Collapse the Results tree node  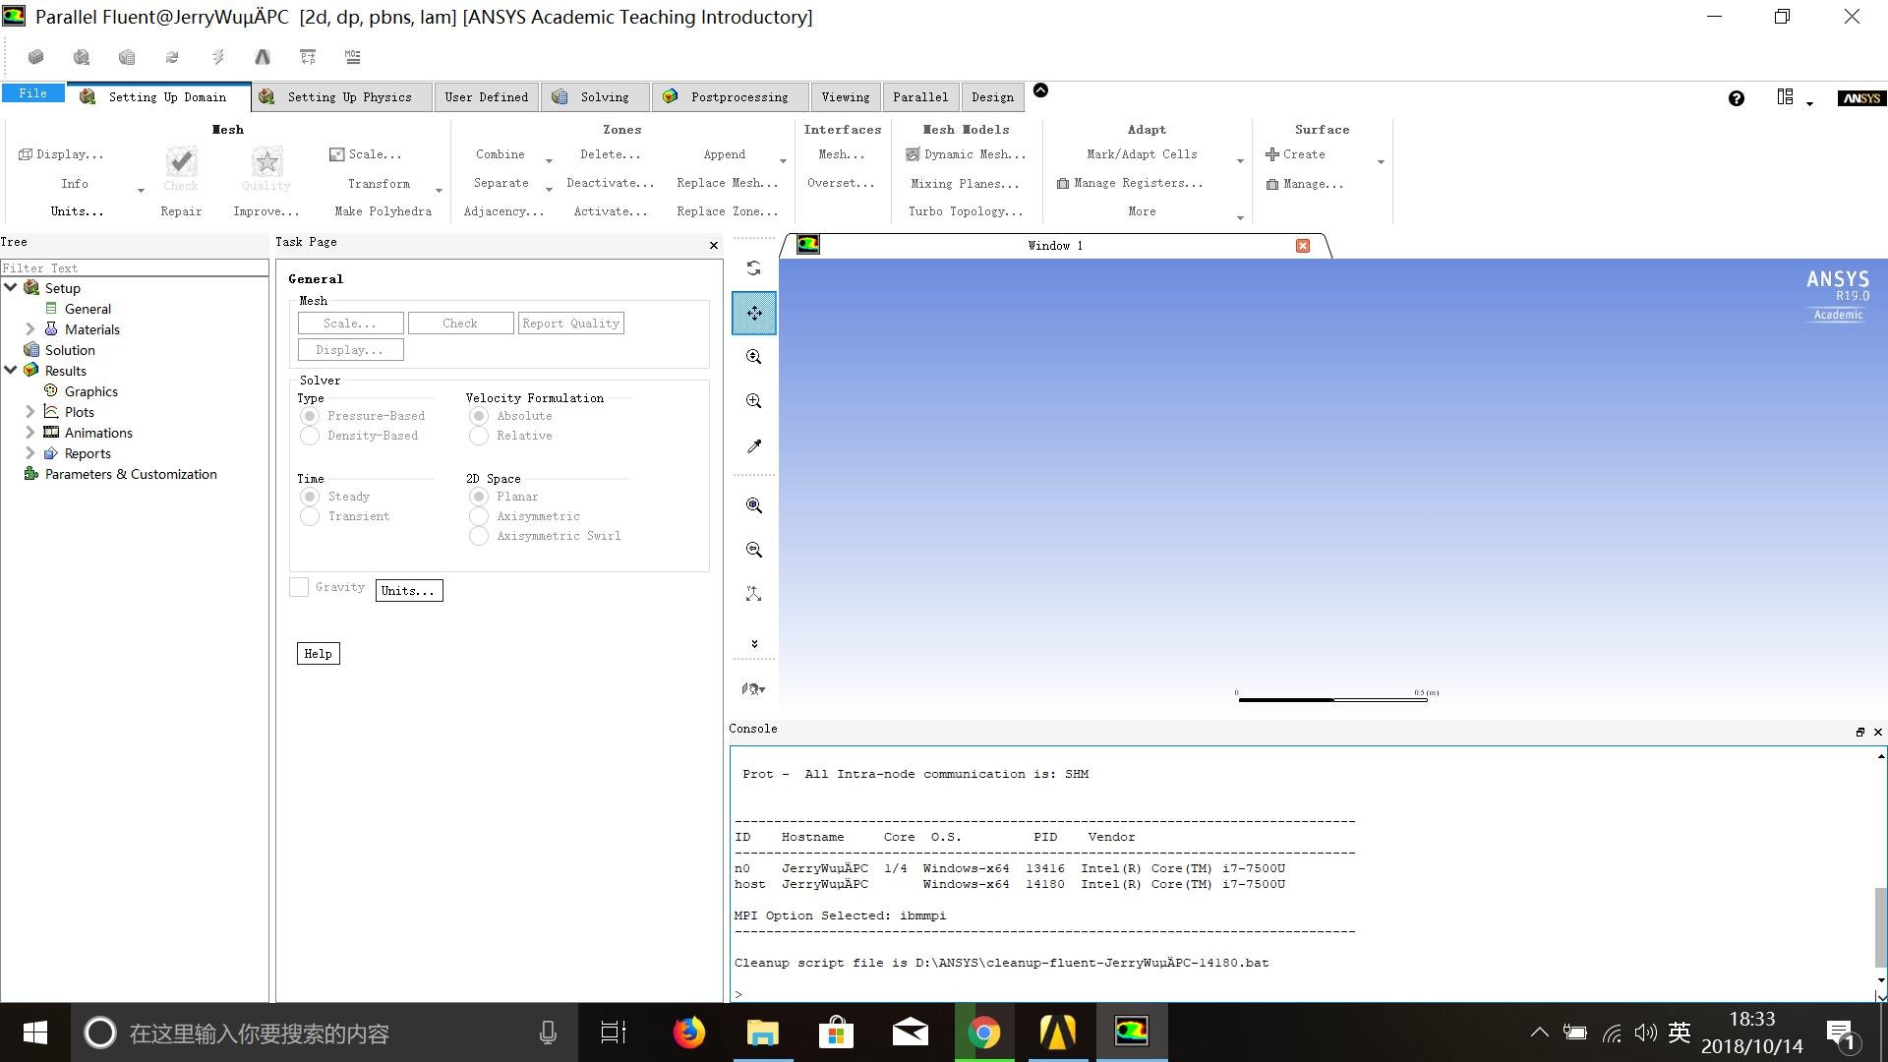coord(11,370)
